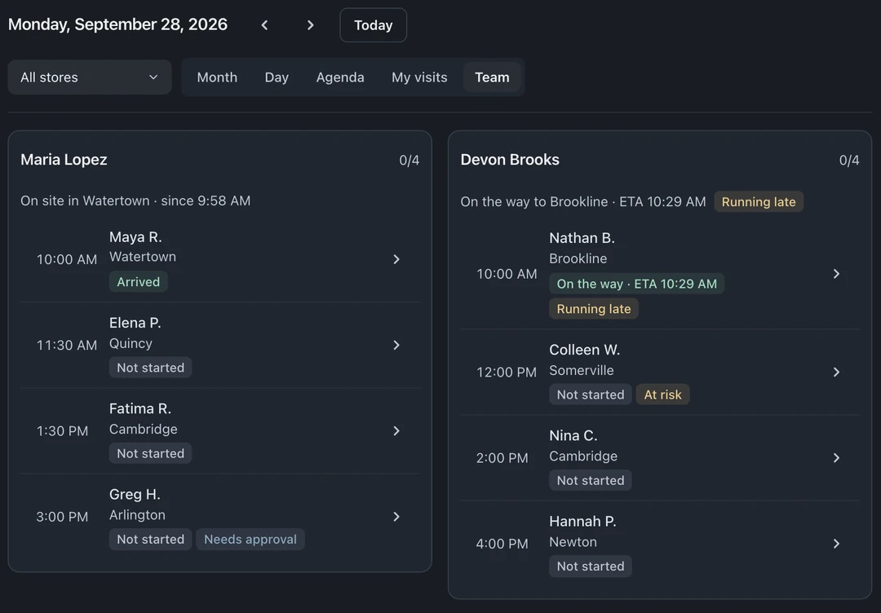Open Maya R. visit chevron
The width and height of the screenshot is (881, 613).
pos(396,259)
